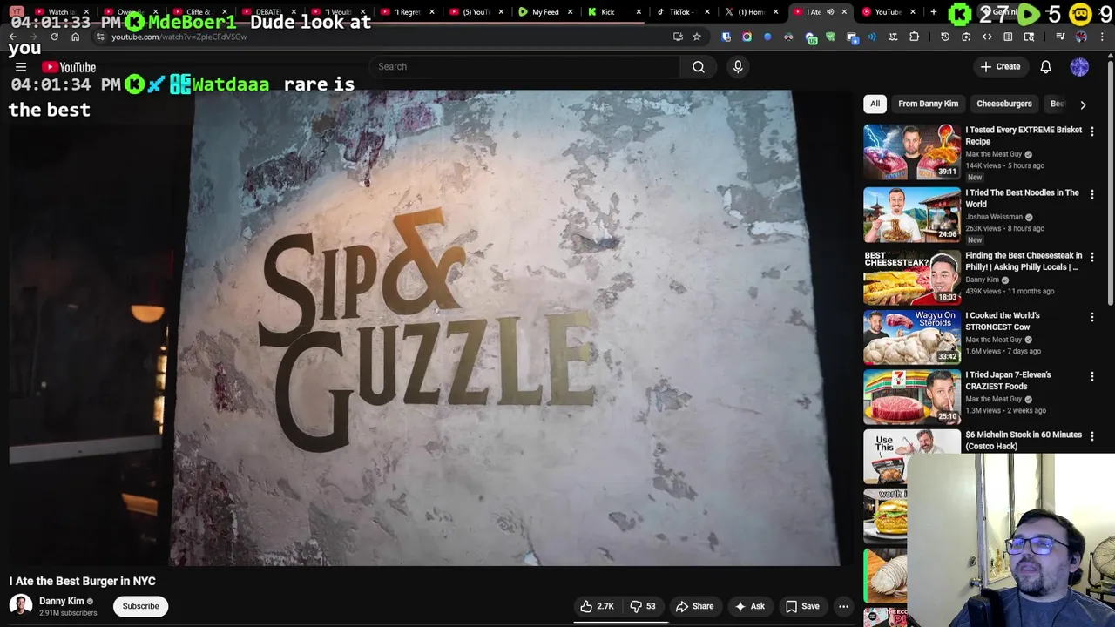Screen dimensions: 1115x627
Task: Subscribe to the Danny Kim channel
Action: pyautogui.click(x=140, y=606)
